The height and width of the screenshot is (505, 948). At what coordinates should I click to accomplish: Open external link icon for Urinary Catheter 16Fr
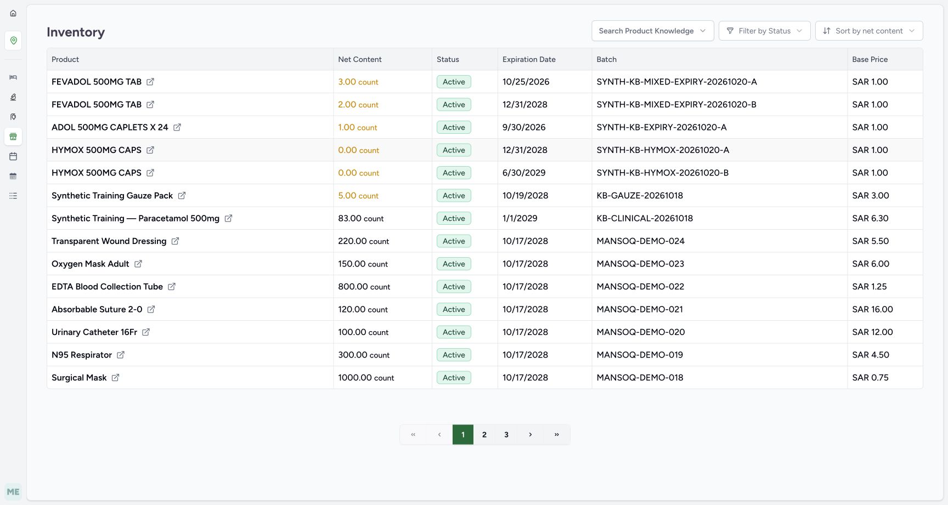tap(146, 332)
